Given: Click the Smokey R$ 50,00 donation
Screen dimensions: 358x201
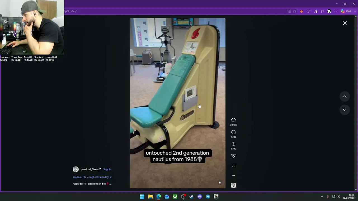Looking at the screenshot, I should (x=39, y=59).
